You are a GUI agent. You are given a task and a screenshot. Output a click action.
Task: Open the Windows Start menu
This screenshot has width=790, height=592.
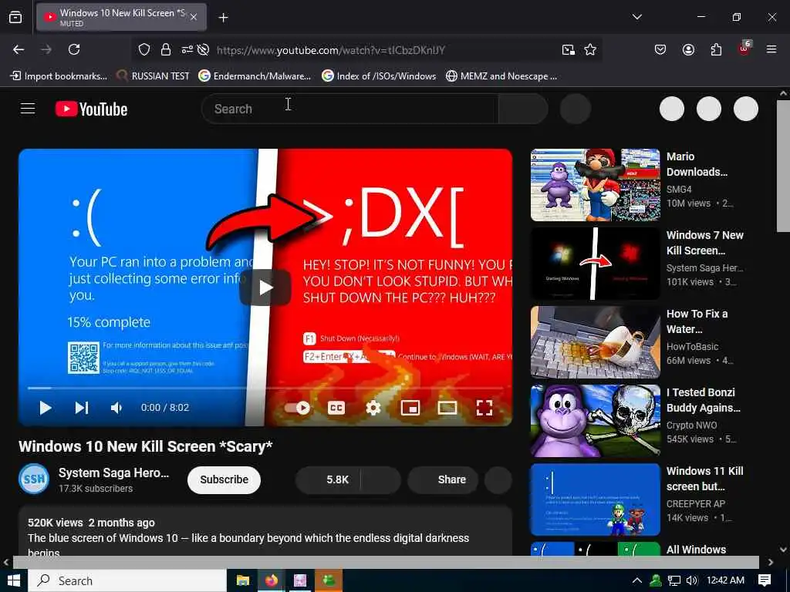pos(14,580)
